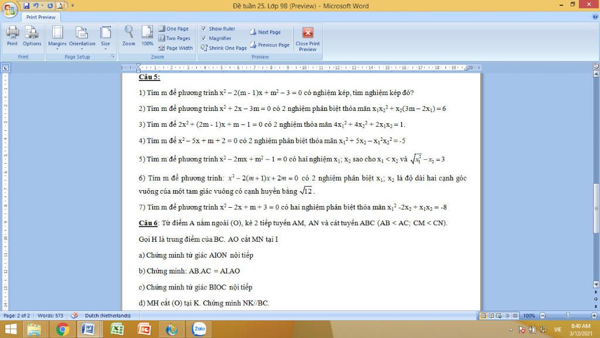Open Word Help
600x338 pixels.
(595, 16)
